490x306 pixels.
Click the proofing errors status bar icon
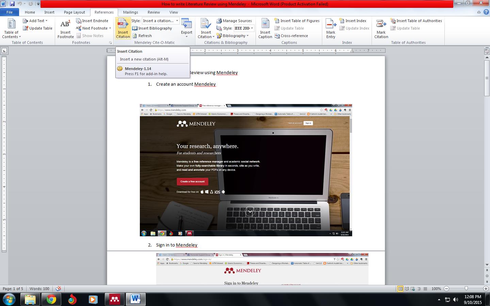(59, 289)
